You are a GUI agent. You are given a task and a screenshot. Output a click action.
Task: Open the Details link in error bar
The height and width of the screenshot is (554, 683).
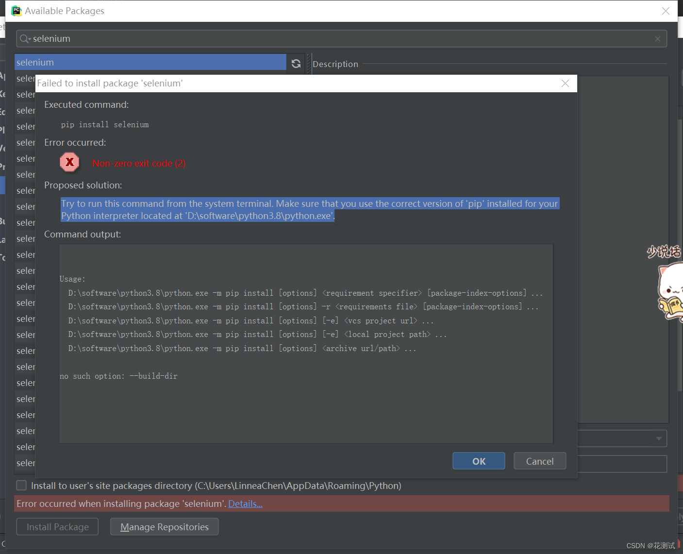click(245, 504)
